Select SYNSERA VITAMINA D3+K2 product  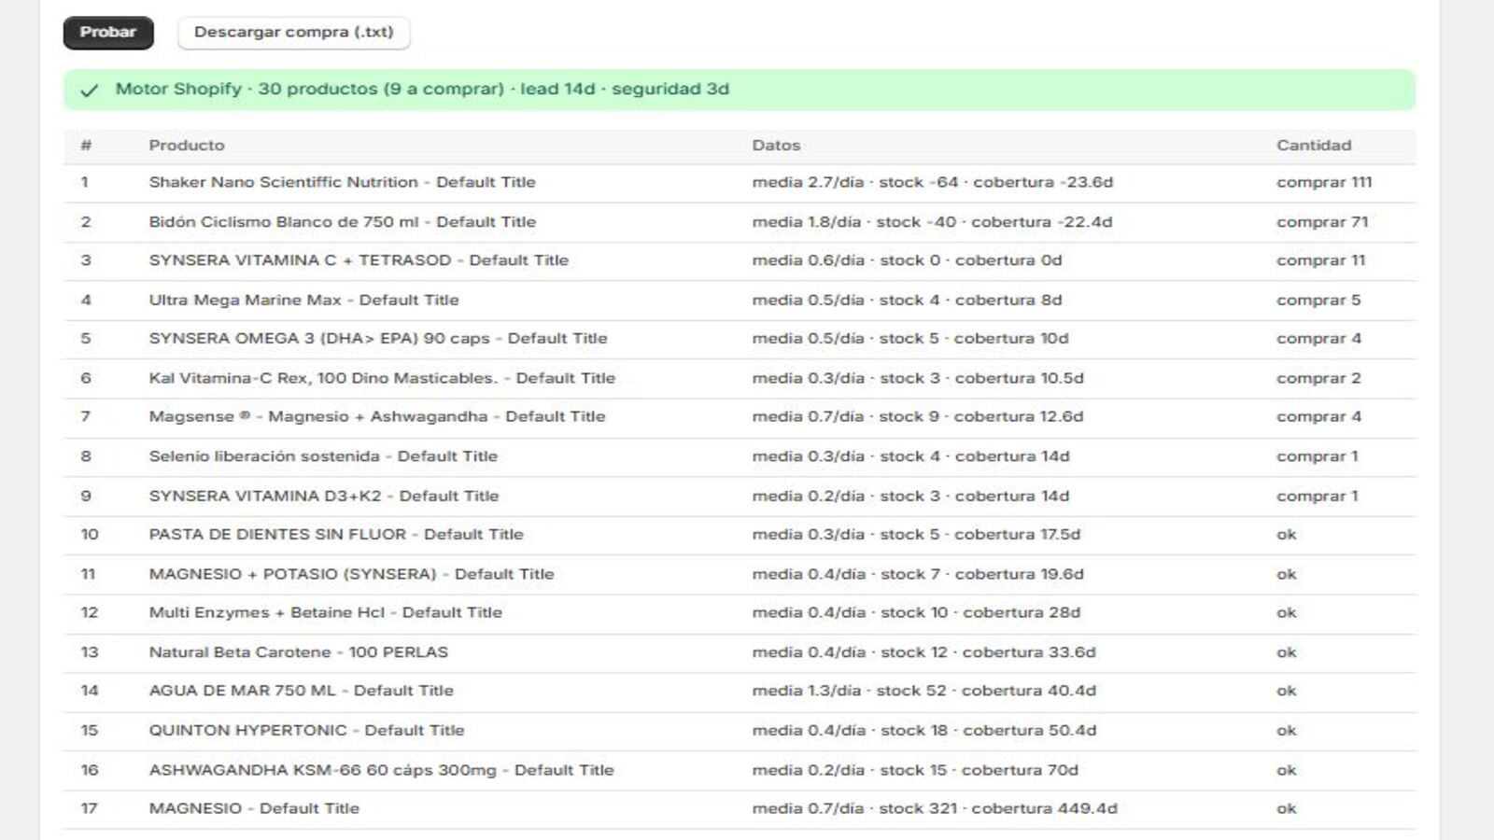pos(324,497)
